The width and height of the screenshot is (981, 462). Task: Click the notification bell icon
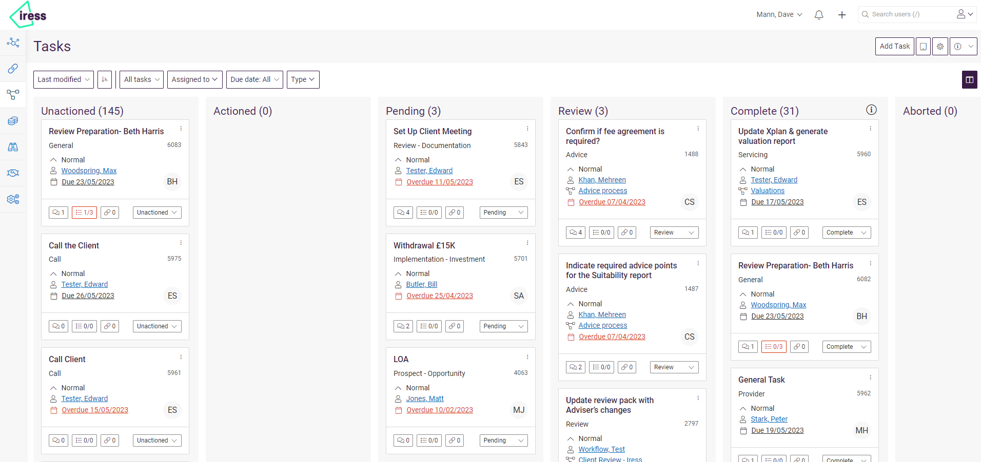tap(818, 14)
